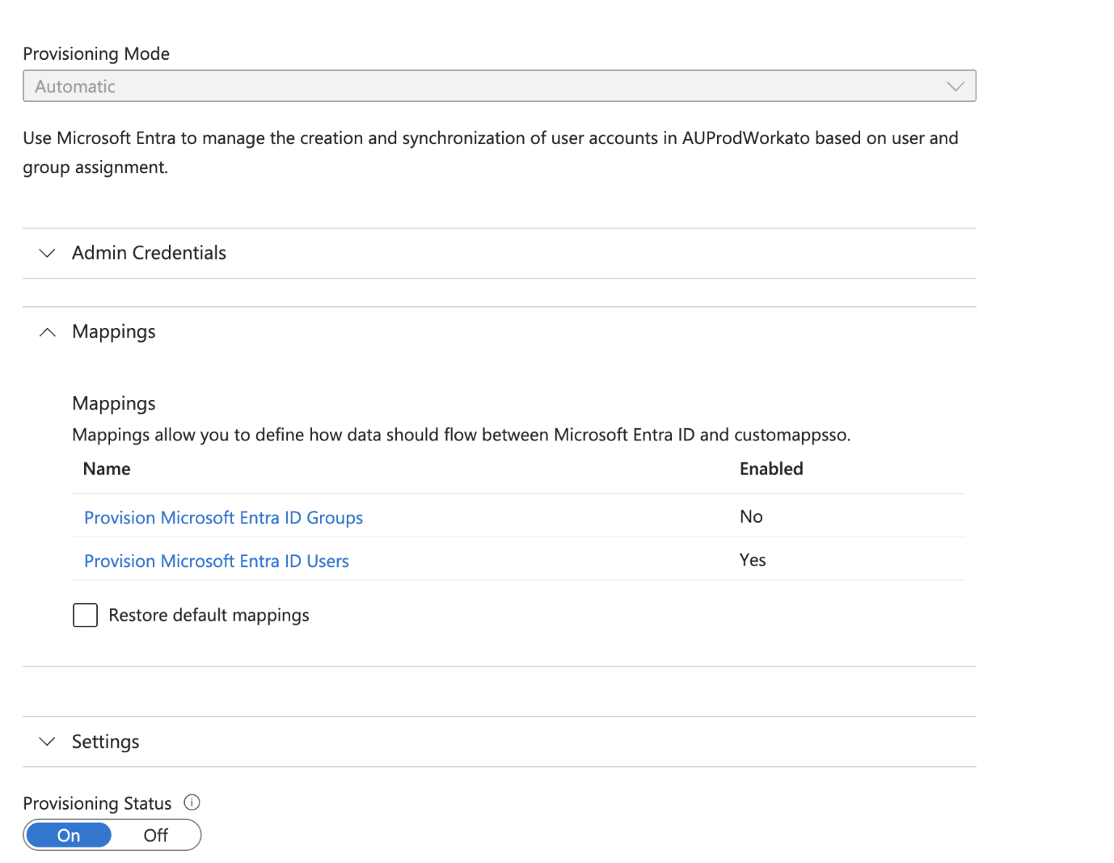Click the Yes value for Users mapping
The image size is (1114, 863).
click(752, 560)
